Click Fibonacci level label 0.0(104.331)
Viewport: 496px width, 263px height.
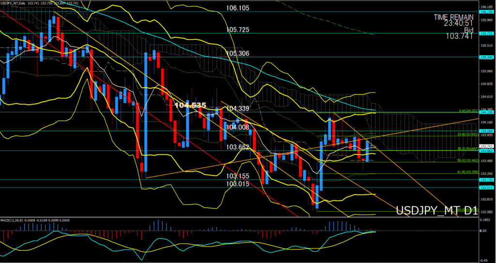(469, 111)
